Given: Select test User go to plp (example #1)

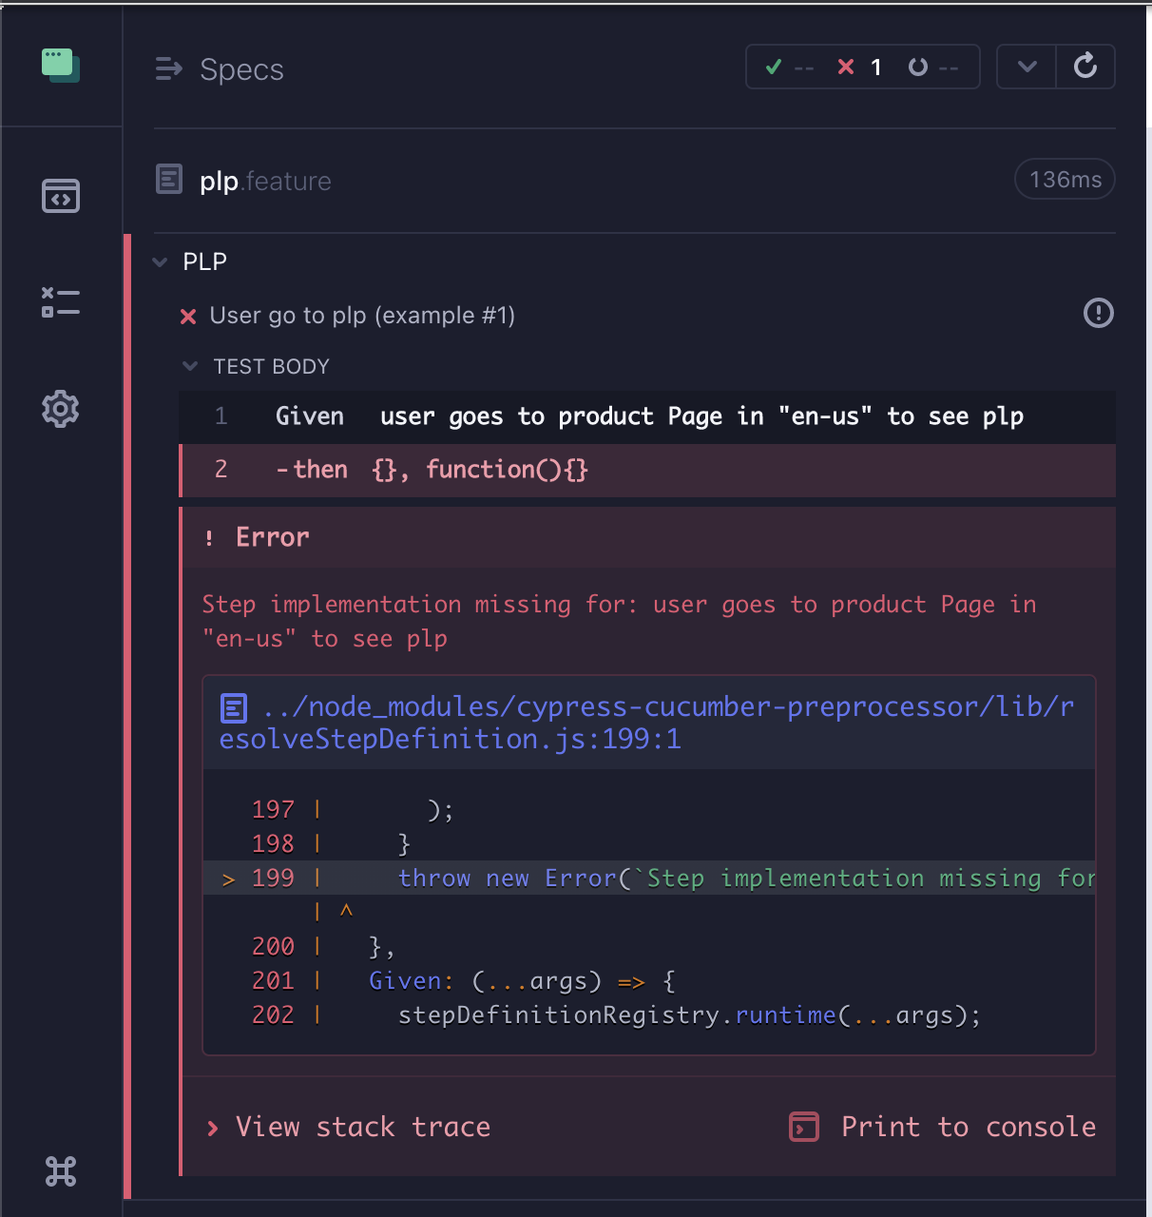Looking at the screenshot, I should pyautogui.click(x=362, y=316).
